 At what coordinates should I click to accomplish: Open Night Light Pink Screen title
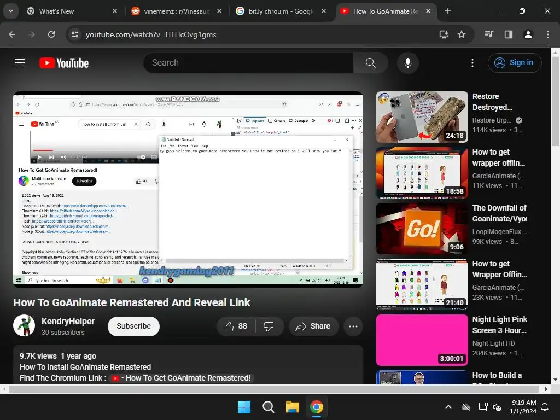(x=500, y=325)
